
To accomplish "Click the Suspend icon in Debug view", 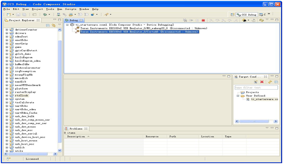I will [197, 21].
